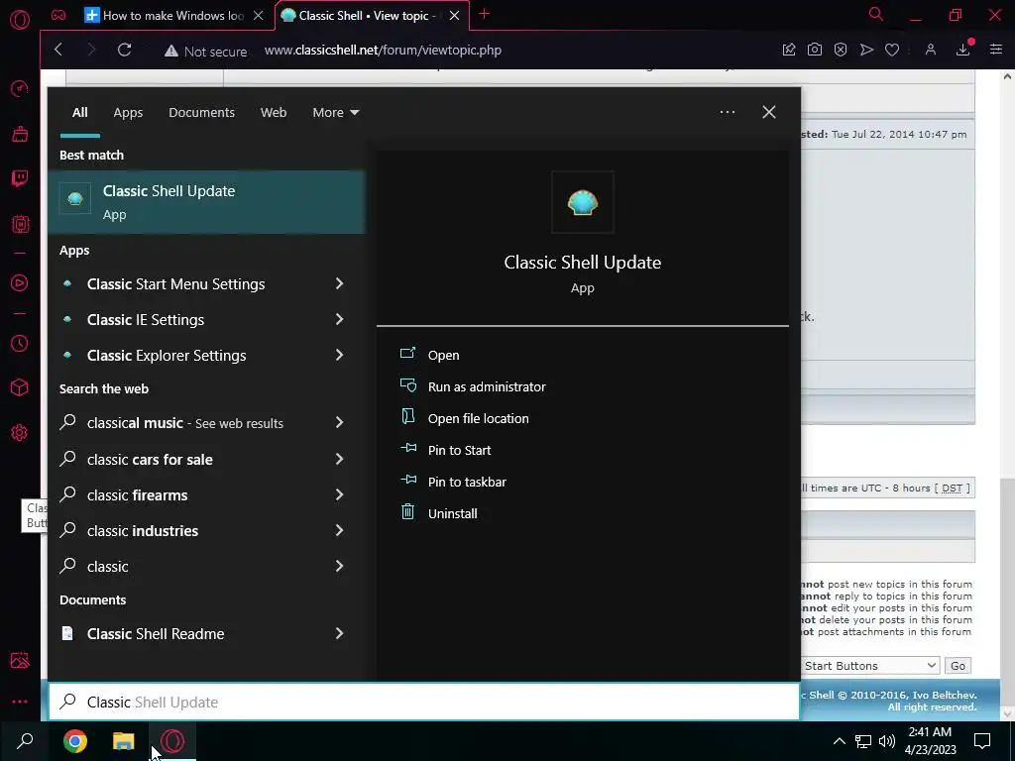Screen dimensions: 1015x761
Task: Open GX Cleaner icon in sidebar
Action: (x=20, y=134)
